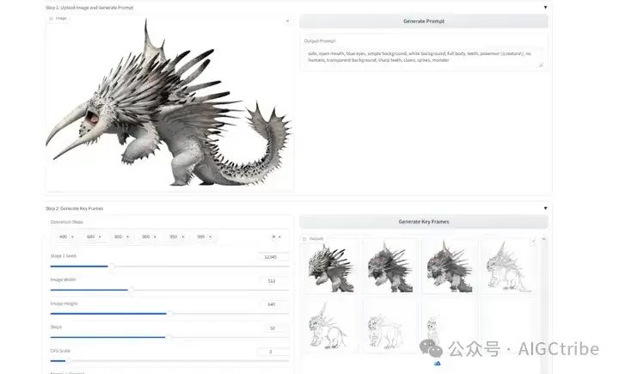Open the Operation Steps dropdown arrow
The width and height of the screenshot is (619, 374).
[280, 237]
